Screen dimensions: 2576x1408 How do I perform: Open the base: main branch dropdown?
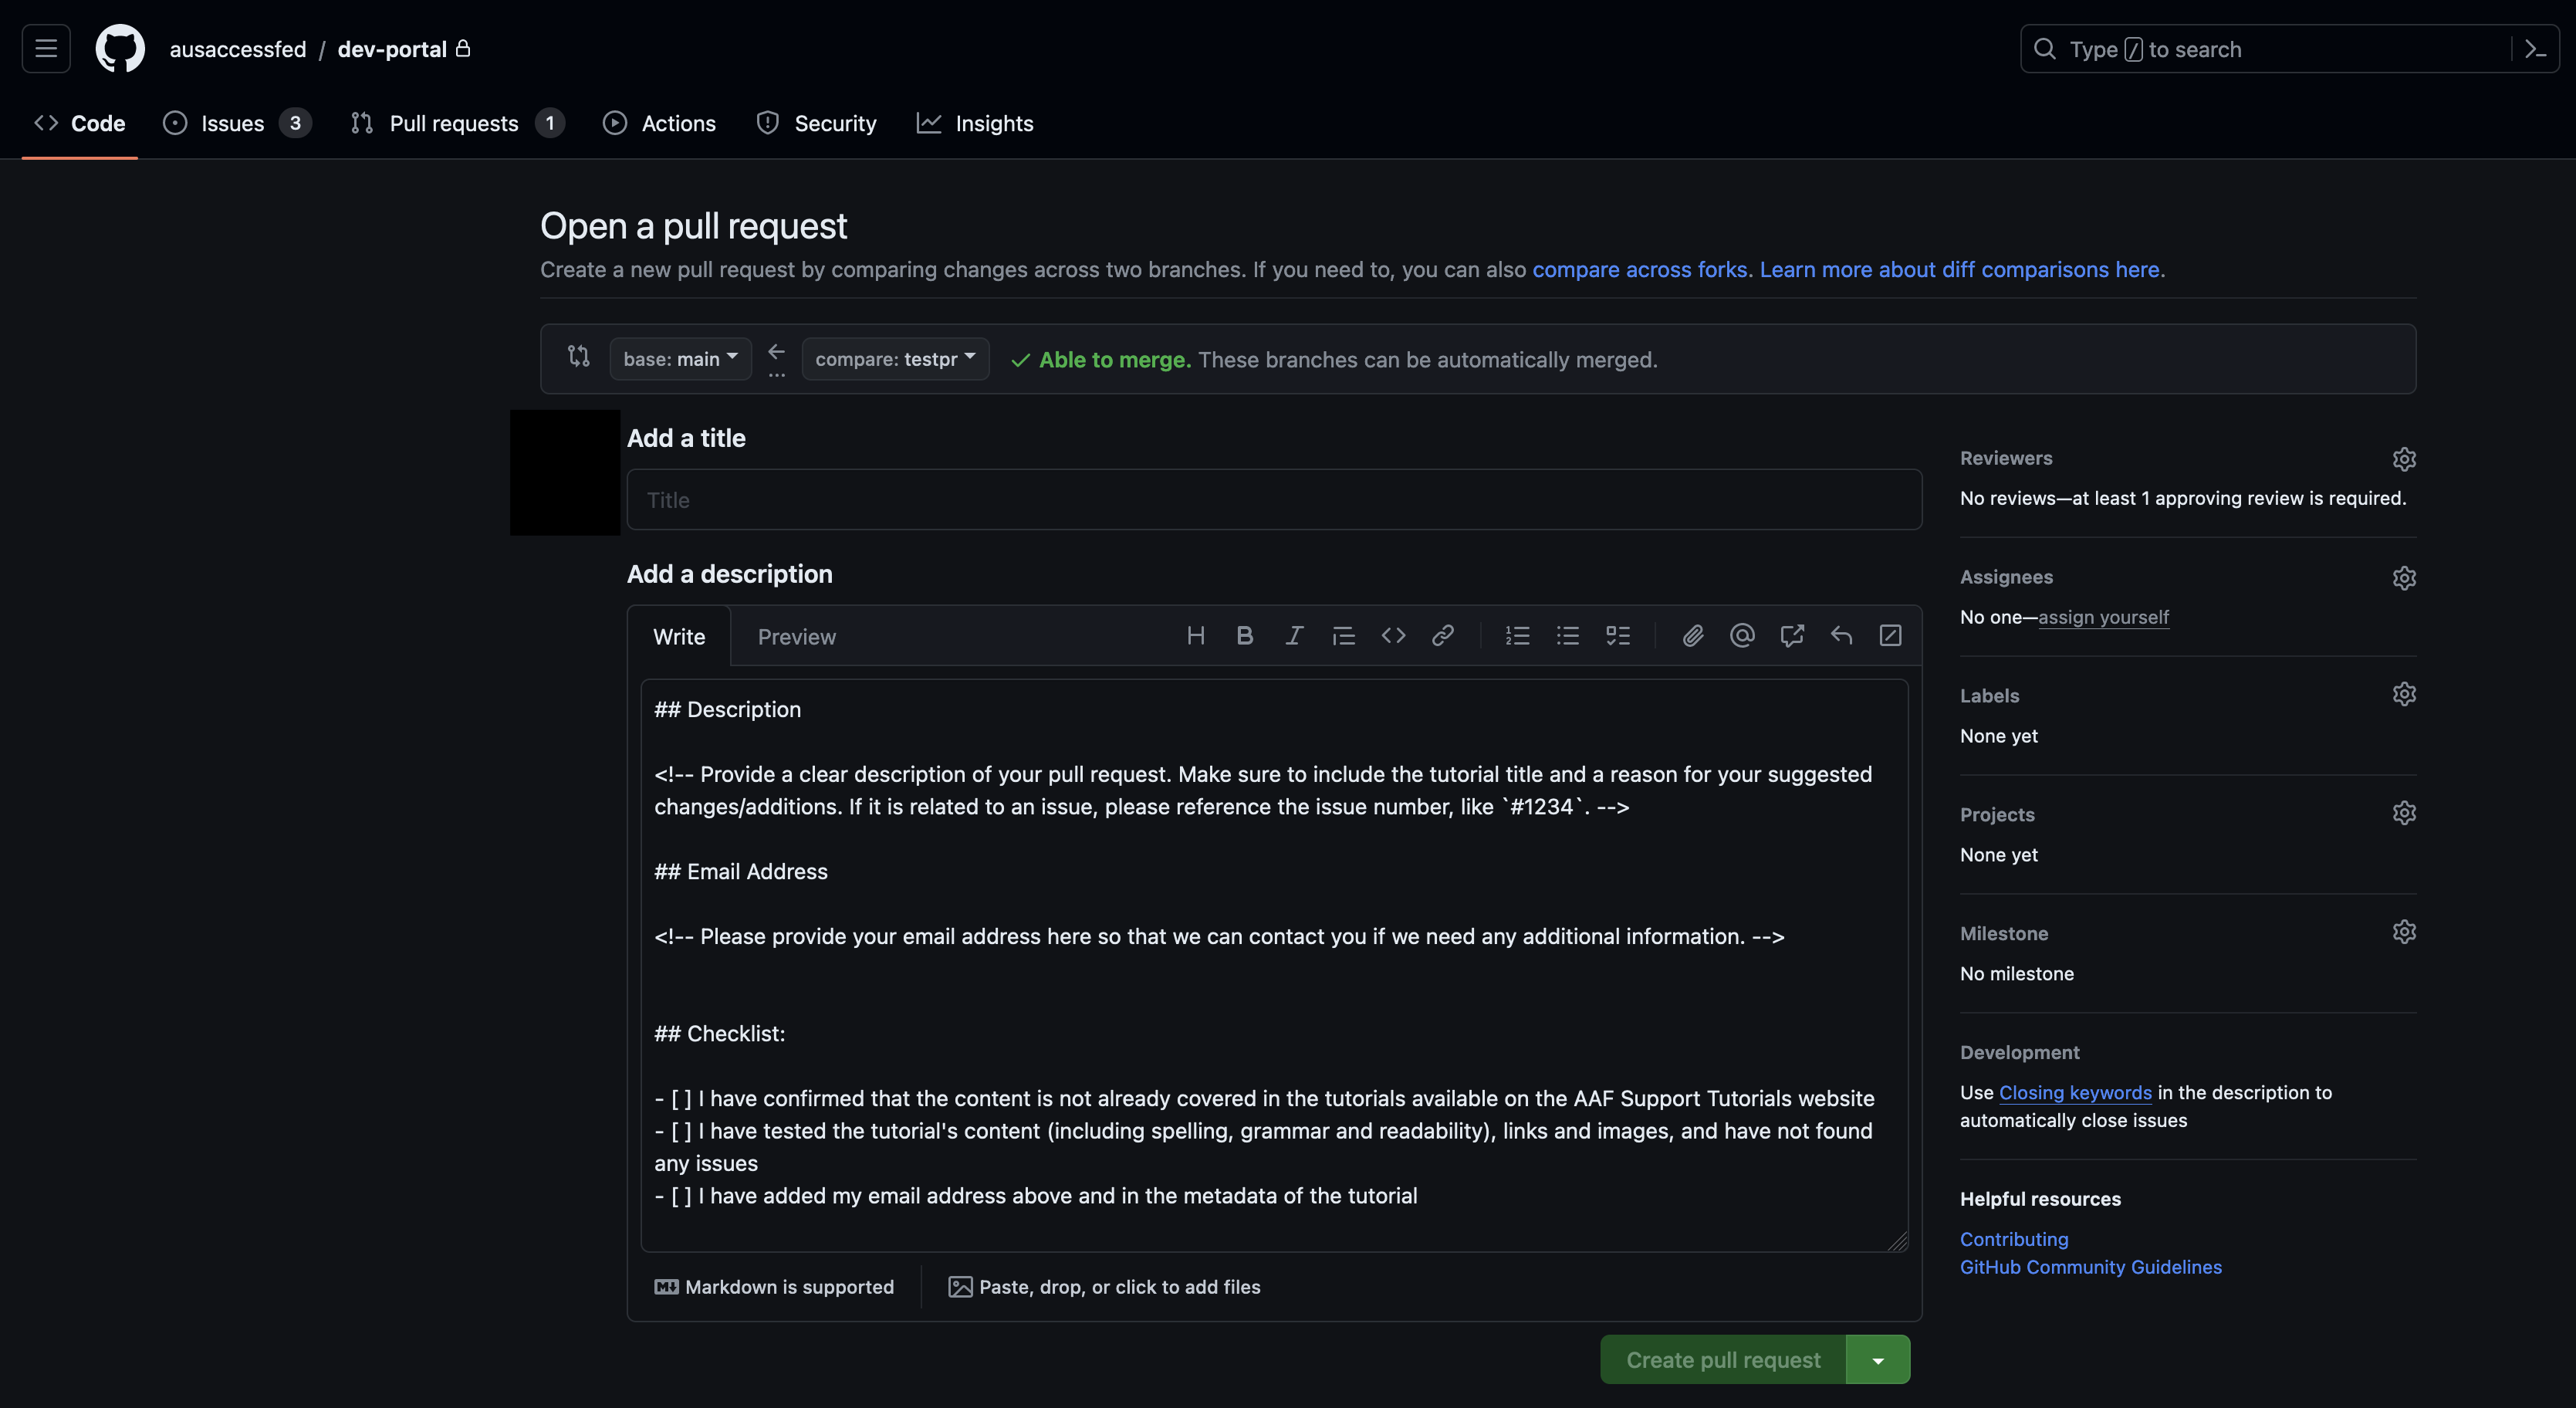(681, 359)
